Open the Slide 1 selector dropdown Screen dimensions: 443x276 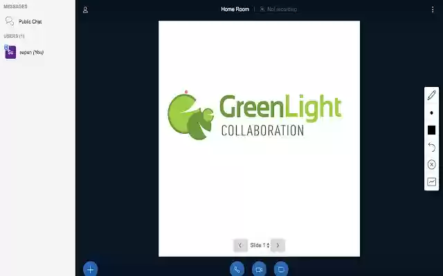260,246
